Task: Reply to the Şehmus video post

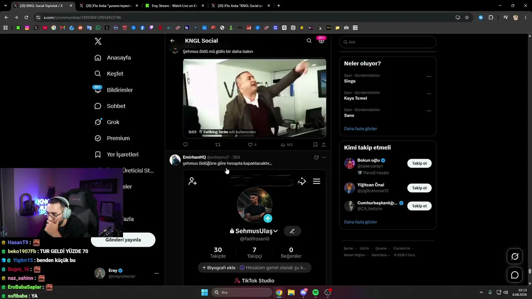Action: 185,145
